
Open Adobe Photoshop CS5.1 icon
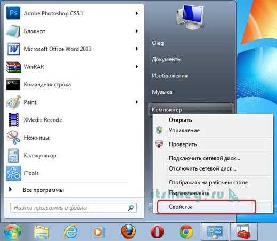[x=13, y=13]
